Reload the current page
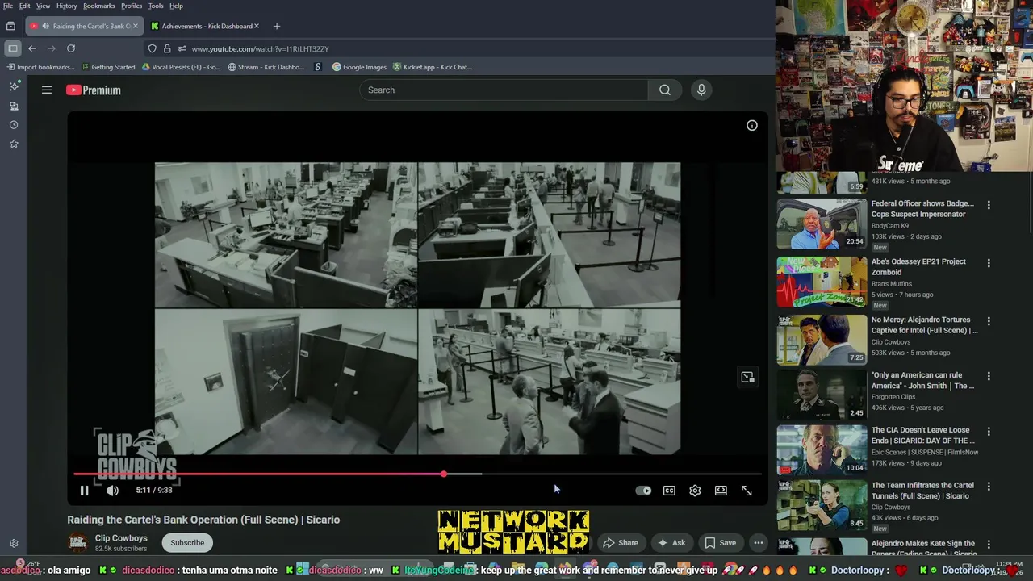 71,48
